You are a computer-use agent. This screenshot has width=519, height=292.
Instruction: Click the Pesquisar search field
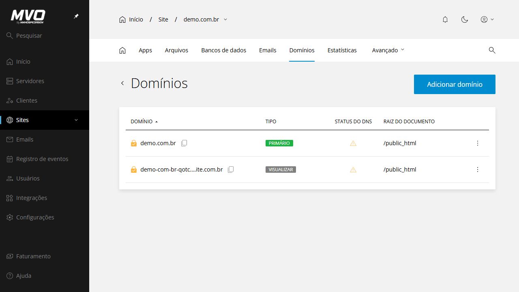coord(45,36)
